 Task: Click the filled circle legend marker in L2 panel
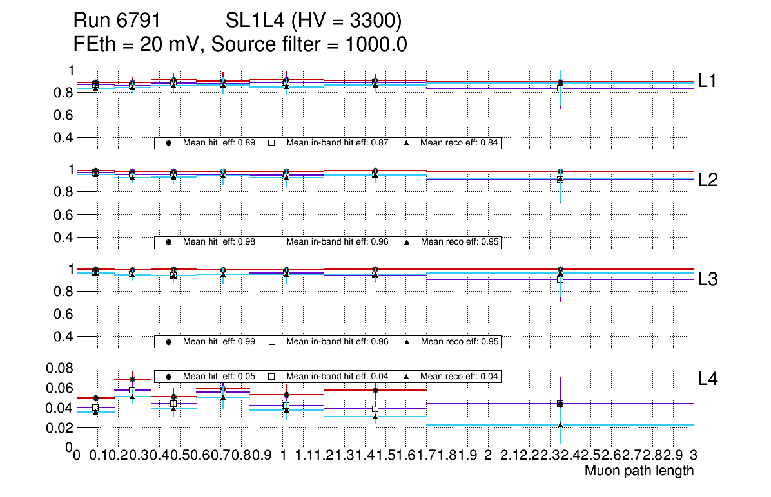[x=168, y=242]
